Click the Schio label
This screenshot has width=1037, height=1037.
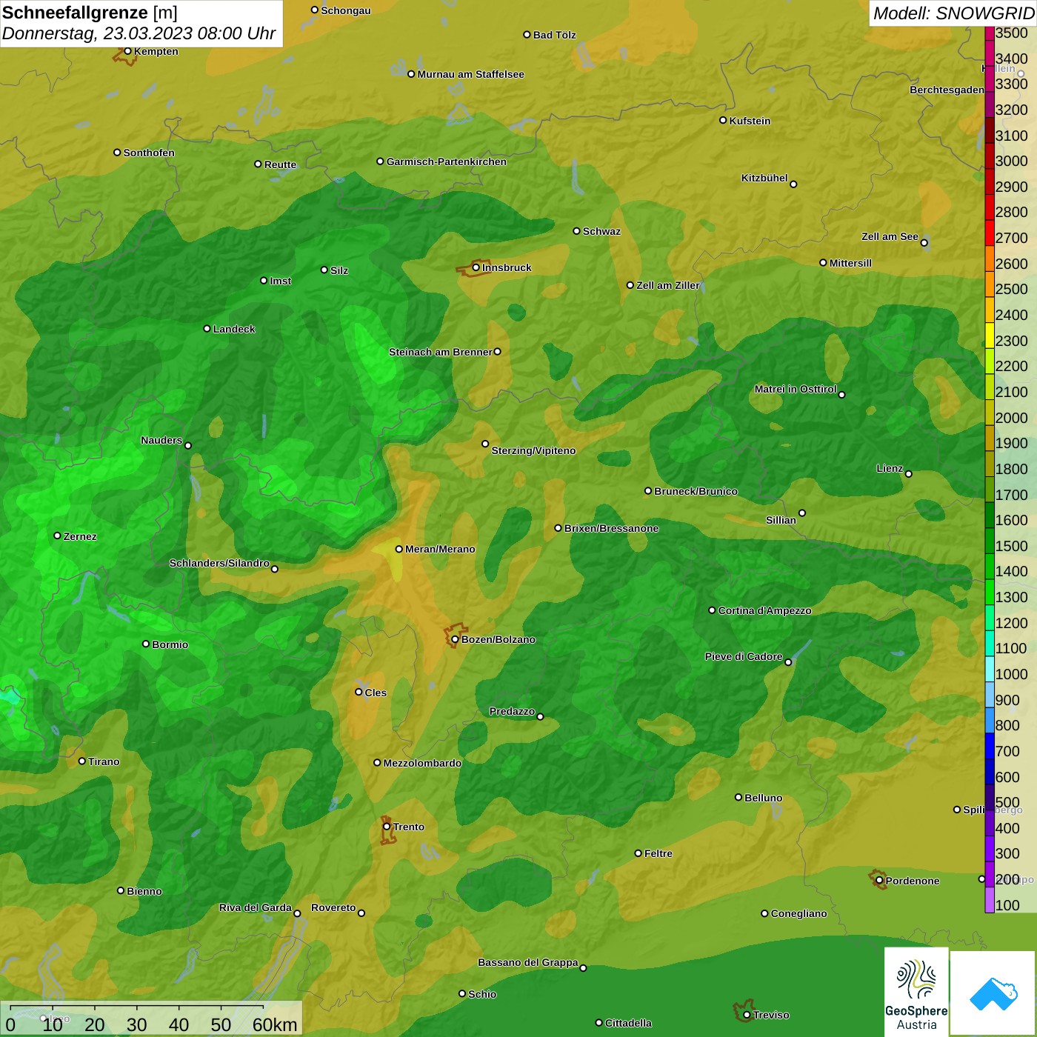482,994
